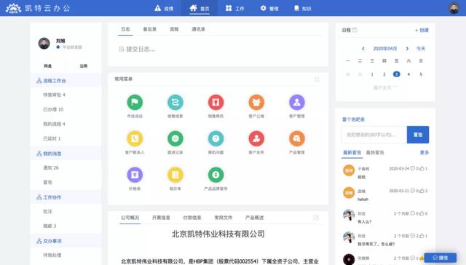The width and height of the screenshot is (466, 265).
Task: Open the 管理 gear nav item
Action: [x=269, y=8]
